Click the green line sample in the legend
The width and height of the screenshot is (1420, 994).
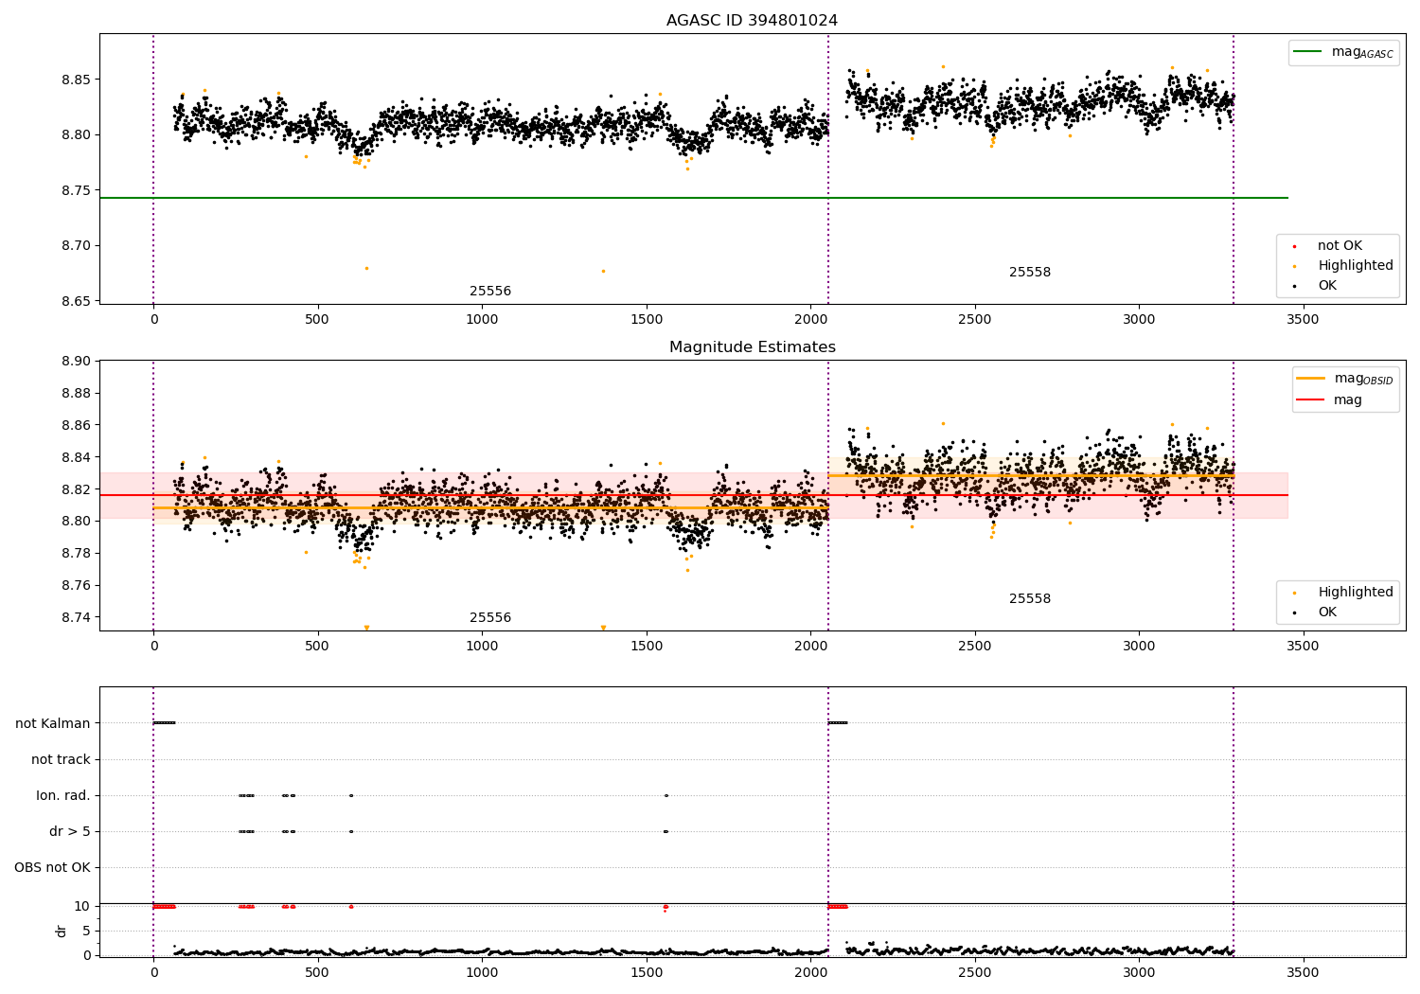tap(1308, 52)
